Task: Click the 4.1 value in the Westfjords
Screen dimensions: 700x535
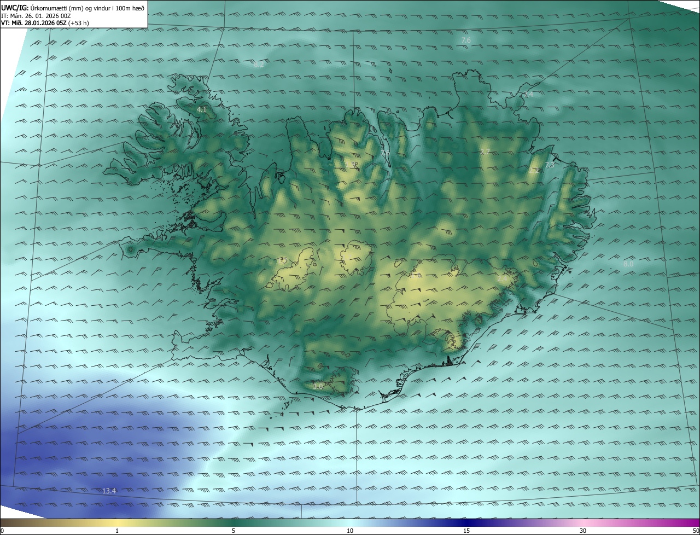Action: [x=201, y=110]
